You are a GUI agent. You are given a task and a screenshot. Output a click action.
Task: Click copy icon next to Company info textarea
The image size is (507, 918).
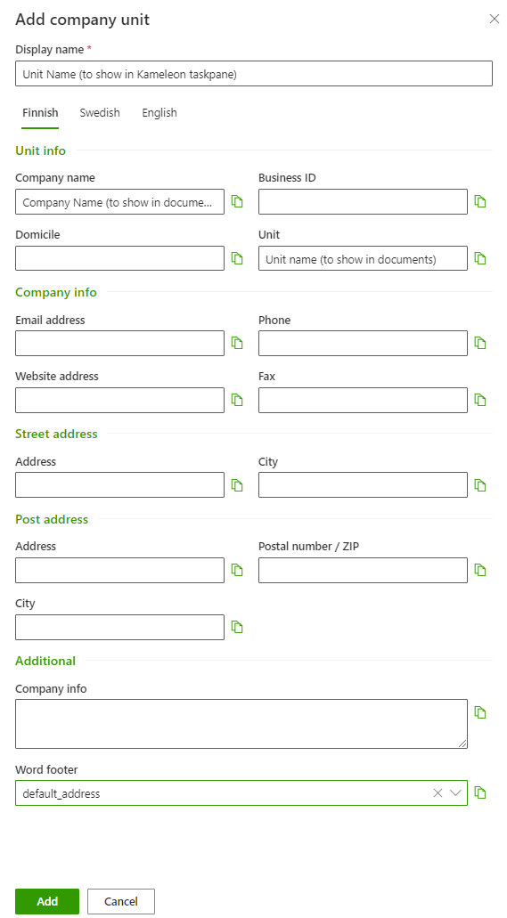(x=480, y=712)
